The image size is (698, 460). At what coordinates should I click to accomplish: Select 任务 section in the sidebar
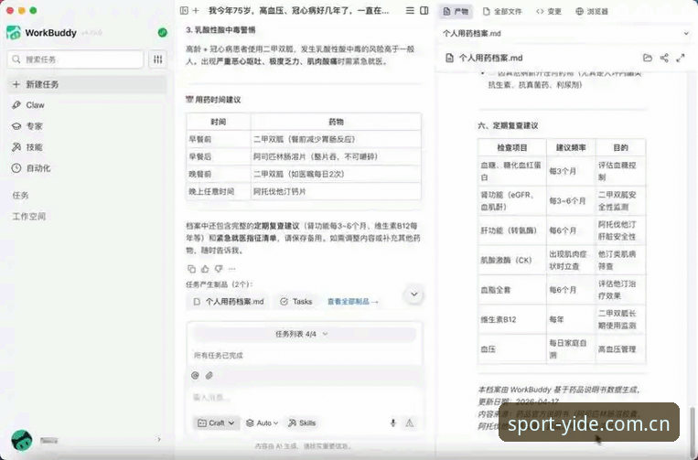tap(20, 195)
